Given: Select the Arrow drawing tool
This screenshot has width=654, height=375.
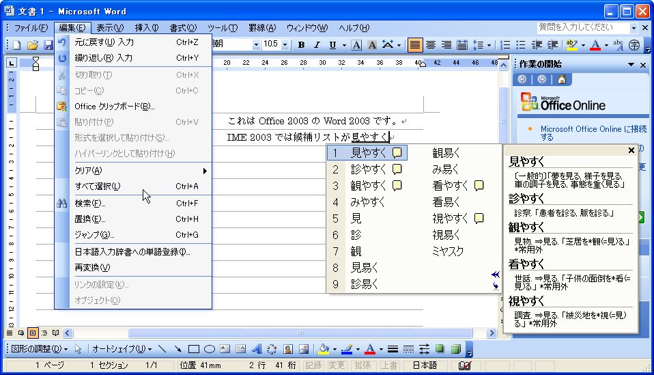Looking at the screenshot, I should coord(177,349).
